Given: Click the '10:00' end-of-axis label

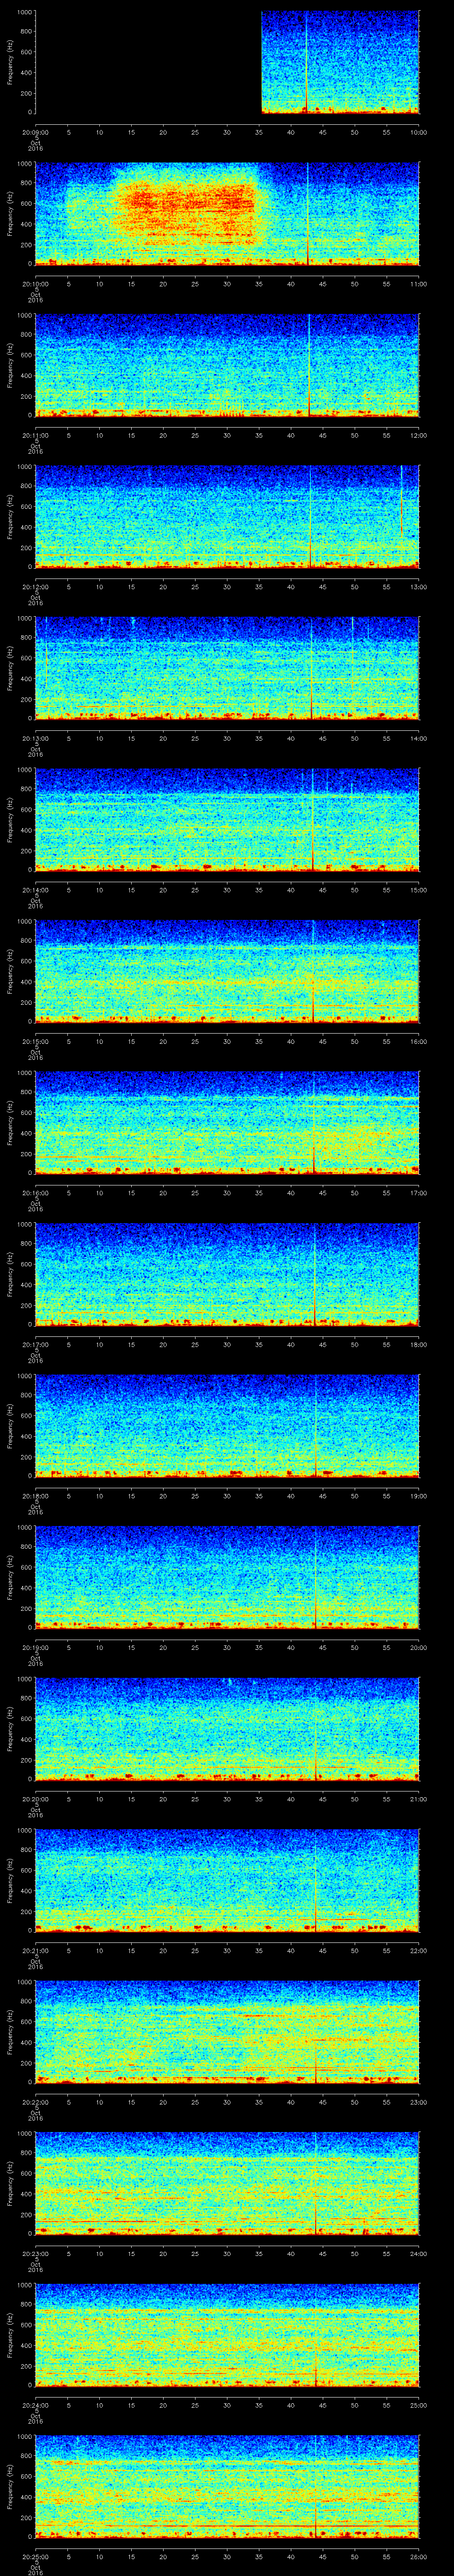Looking at the screenshot, I should click(x=419, y=132).
